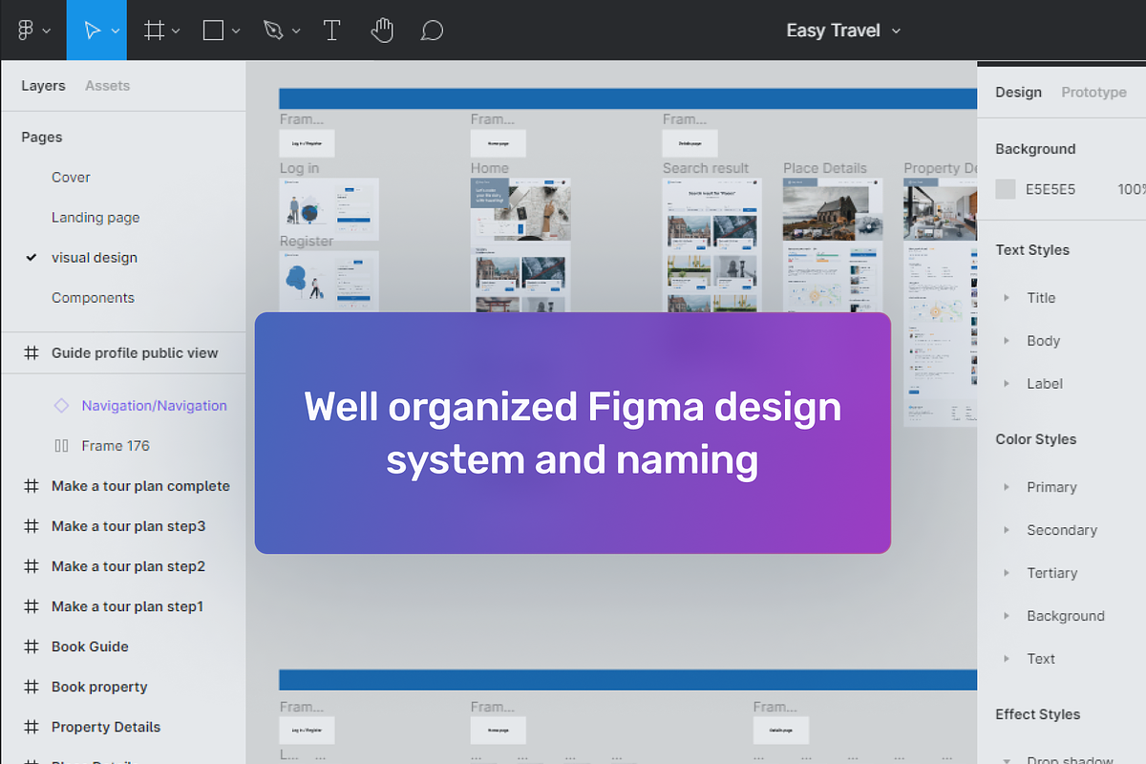Screen dimensions: 1146x764
Task: Open the Figma main menu icon
Action: pos(25,31)
